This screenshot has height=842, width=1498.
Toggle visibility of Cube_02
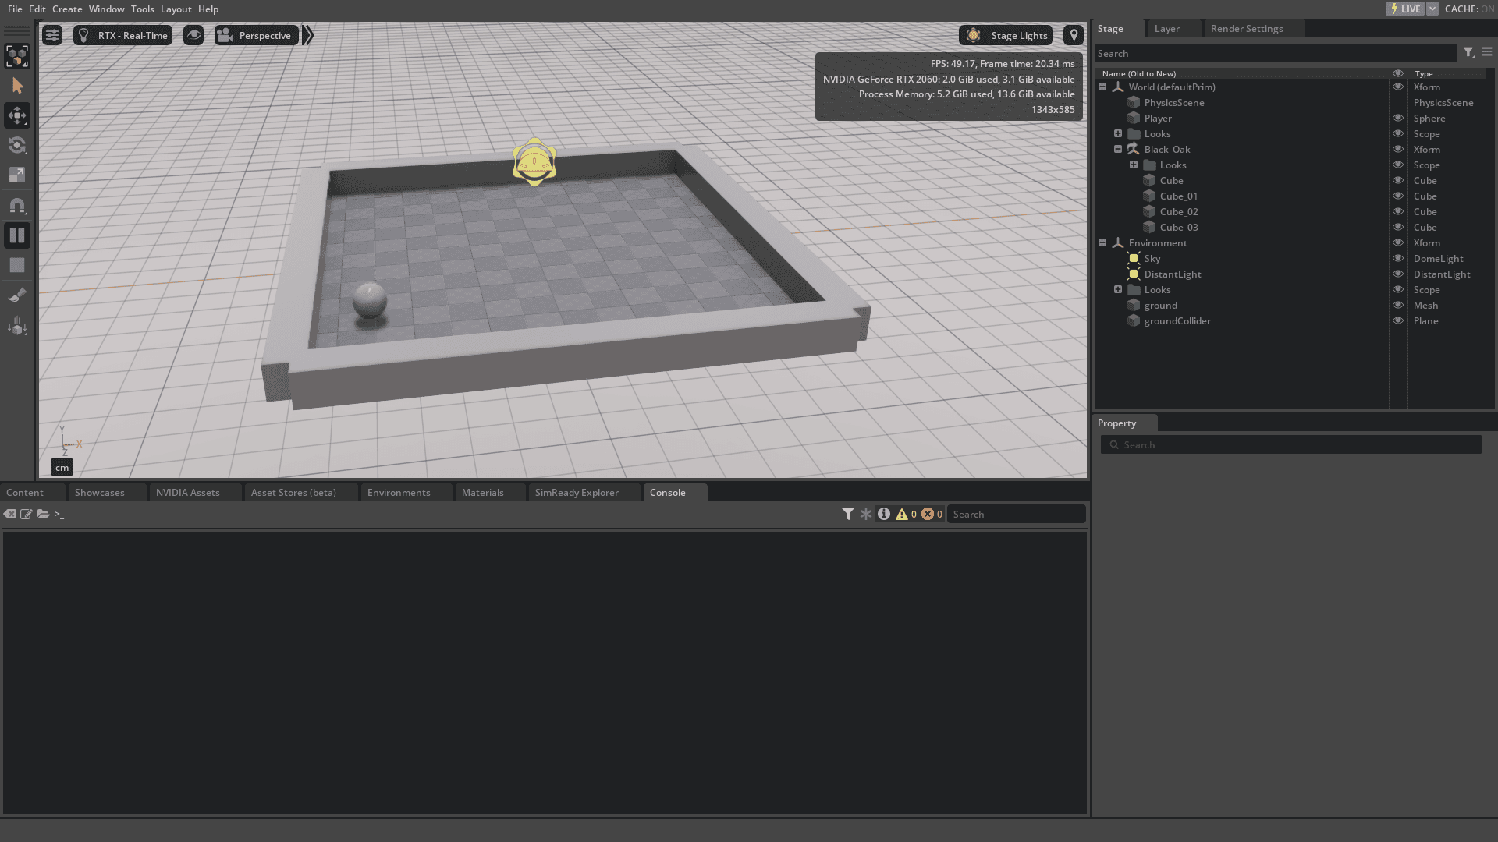point(1398,212)
